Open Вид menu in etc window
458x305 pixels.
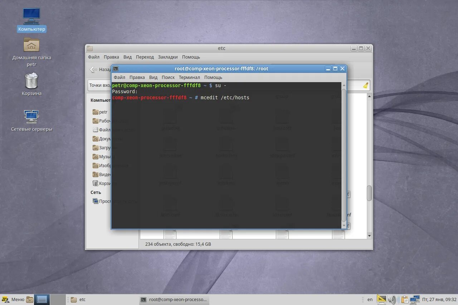click(x=127, y=57)
